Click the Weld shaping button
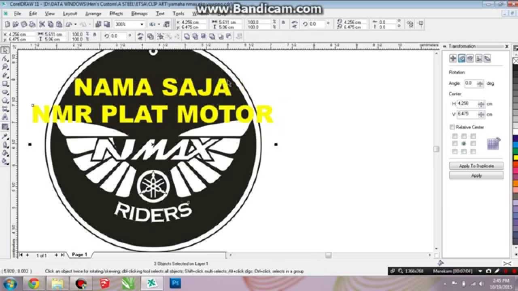This screenshot has width=518, height=291. [187, 36]
